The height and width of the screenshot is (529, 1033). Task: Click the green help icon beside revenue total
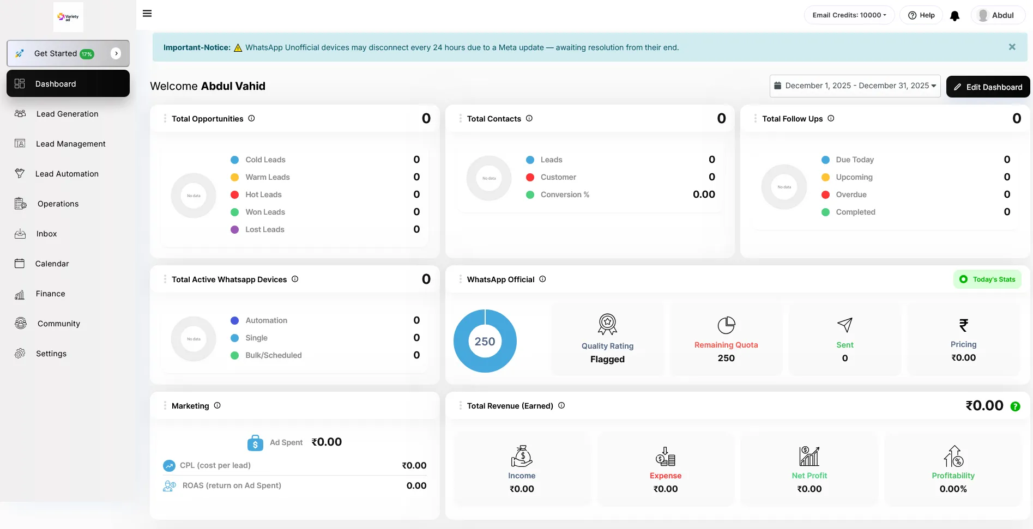[1015, 406]
